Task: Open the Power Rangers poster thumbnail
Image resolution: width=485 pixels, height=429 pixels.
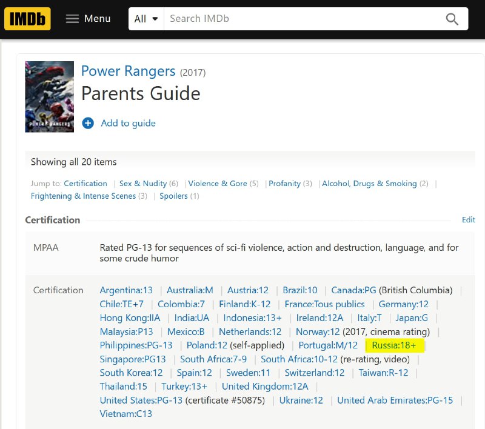Action: pyautogui.click(x=49, y=97)
